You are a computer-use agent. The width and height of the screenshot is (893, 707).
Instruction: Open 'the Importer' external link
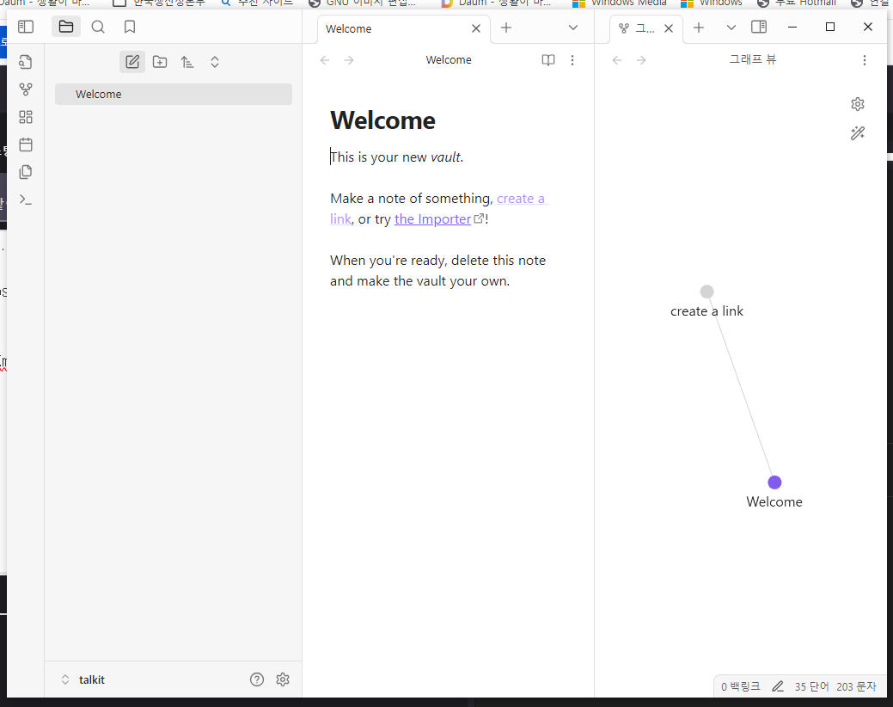click(433, 218)
